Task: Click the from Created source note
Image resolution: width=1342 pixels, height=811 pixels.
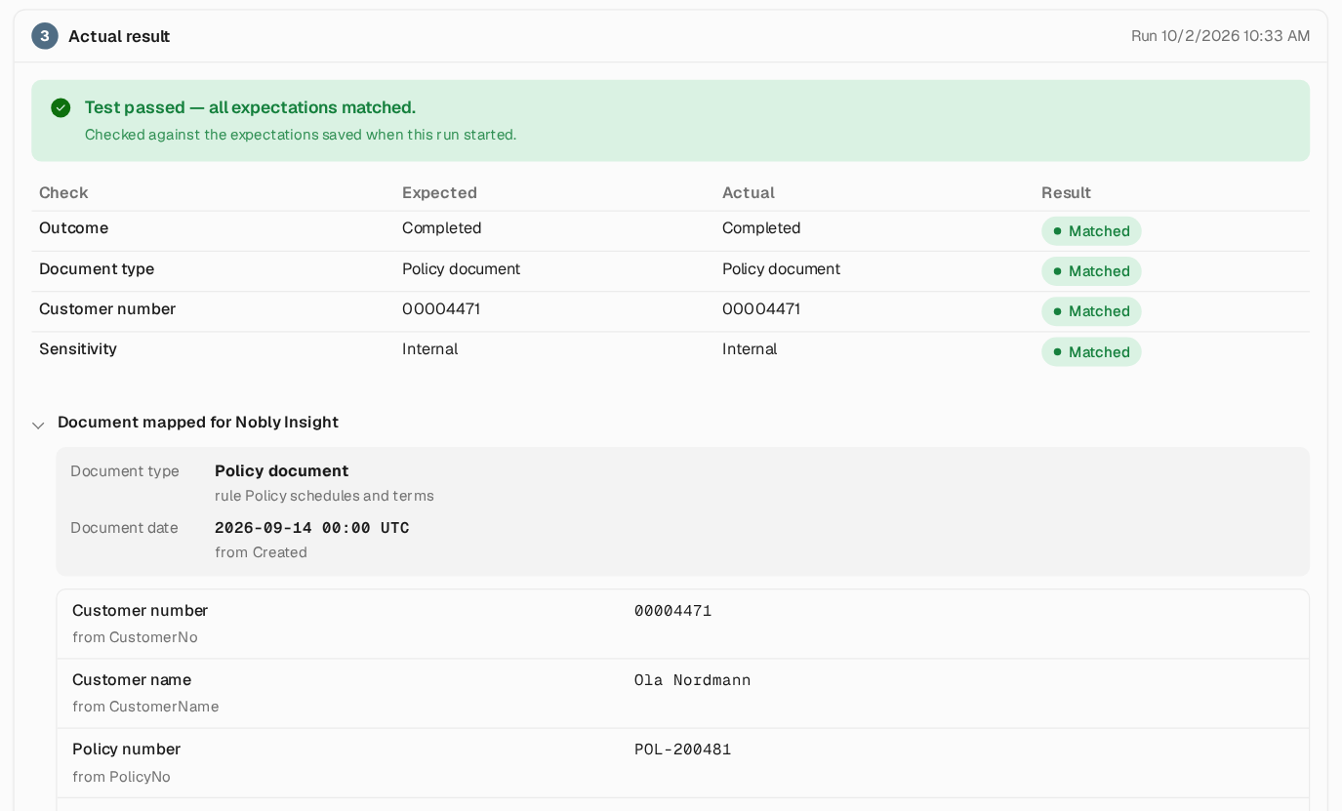Action: click(261, 552)
